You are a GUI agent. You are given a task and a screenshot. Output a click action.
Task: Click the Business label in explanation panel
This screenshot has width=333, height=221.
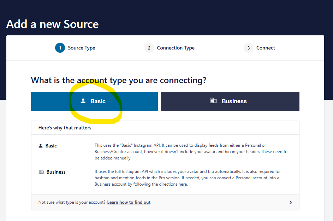coord(56,172)
